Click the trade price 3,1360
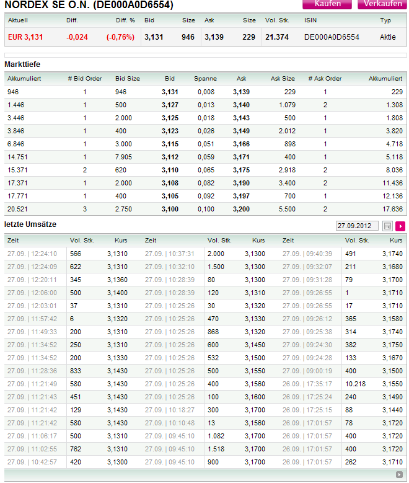 click(x=117, y=280)
